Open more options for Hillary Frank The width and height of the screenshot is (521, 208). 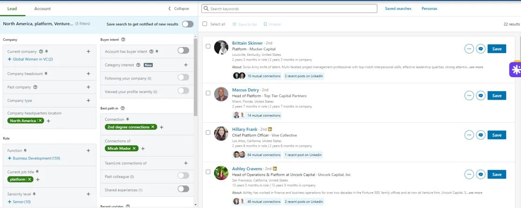(469, 135)
